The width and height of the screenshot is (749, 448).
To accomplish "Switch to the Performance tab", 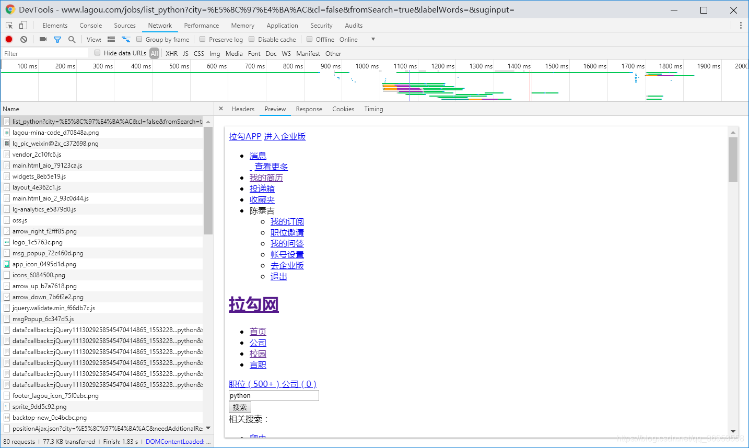I will (x=202, y=25).
